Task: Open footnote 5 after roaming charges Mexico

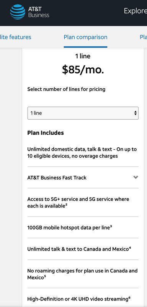Action: 45,276
